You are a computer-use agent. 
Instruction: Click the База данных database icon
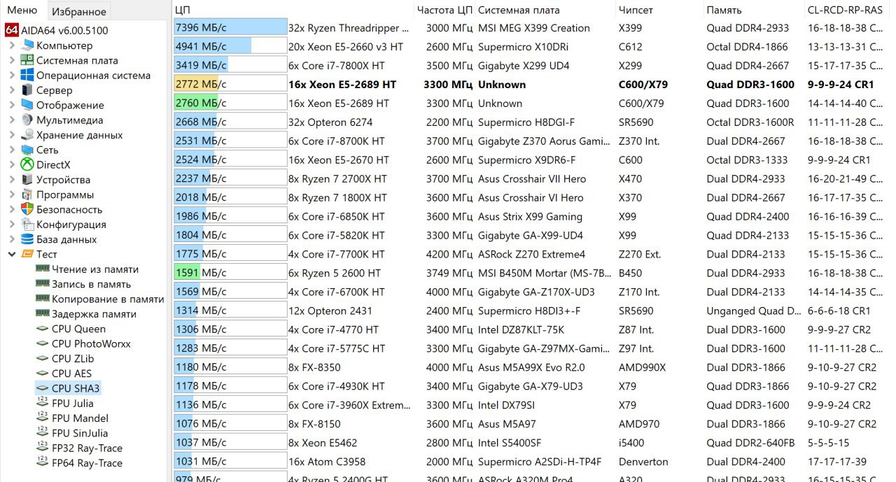point(27,239)
